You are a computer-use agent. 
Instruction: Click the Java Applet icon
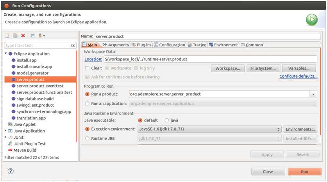tap(10, 124)
